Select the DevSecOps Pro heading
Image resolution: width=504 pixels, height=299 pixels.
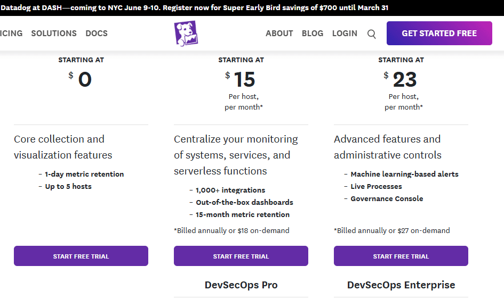tap(241, 285)
